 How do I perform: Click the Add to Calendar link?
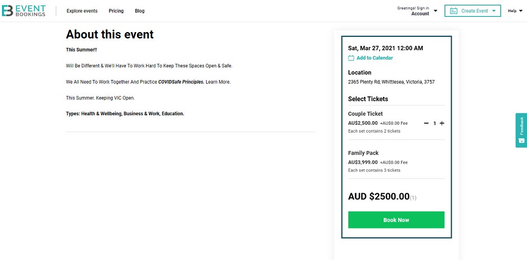point(375,58)
